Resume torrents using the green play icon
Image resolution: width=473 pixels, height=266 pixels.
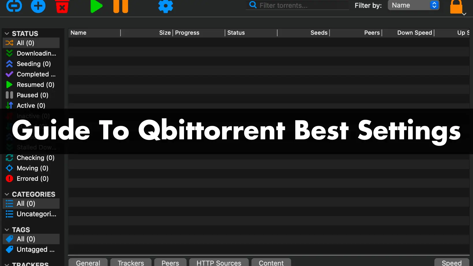(96, 6)
